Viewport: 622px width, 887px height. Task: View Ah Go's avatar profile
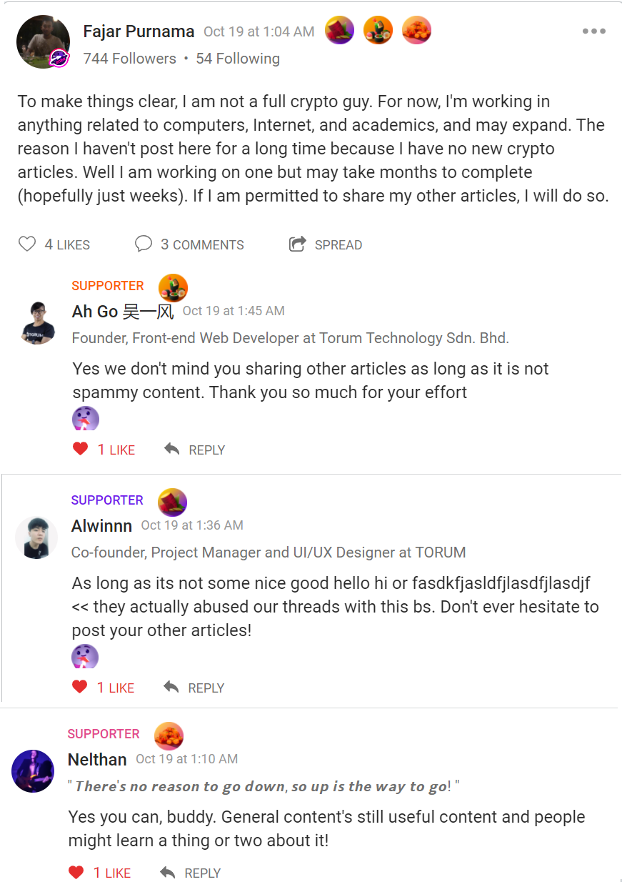pyautogui.click(x=38, y=323)
